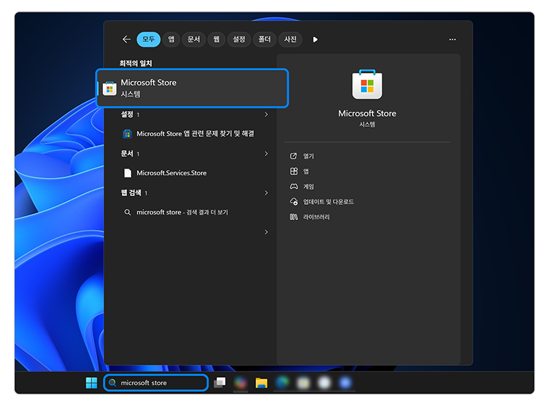Choose 앱 action in preview pane
This screenshot has height=405, width=549.
(305, 171)
